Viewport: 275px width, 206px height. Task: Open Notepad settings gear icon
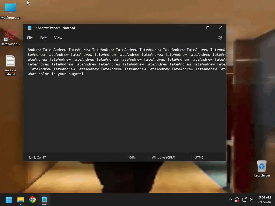(x=220, y=38)
